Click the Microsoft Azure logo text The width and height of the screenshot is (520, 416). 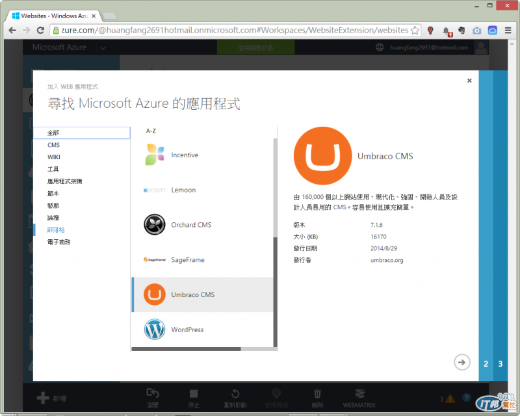[x=59, y=47]
